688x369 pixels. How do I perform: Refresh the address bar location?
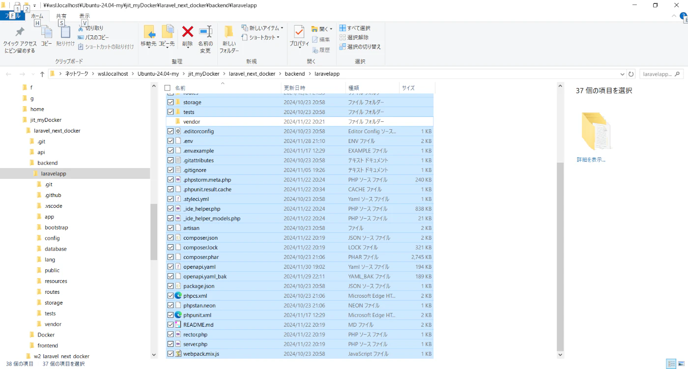coord(631,74)
